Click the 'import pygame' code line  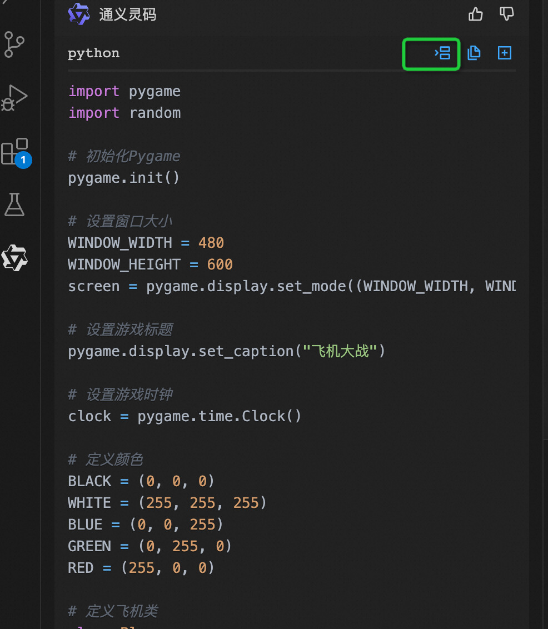tap(124, 91)
